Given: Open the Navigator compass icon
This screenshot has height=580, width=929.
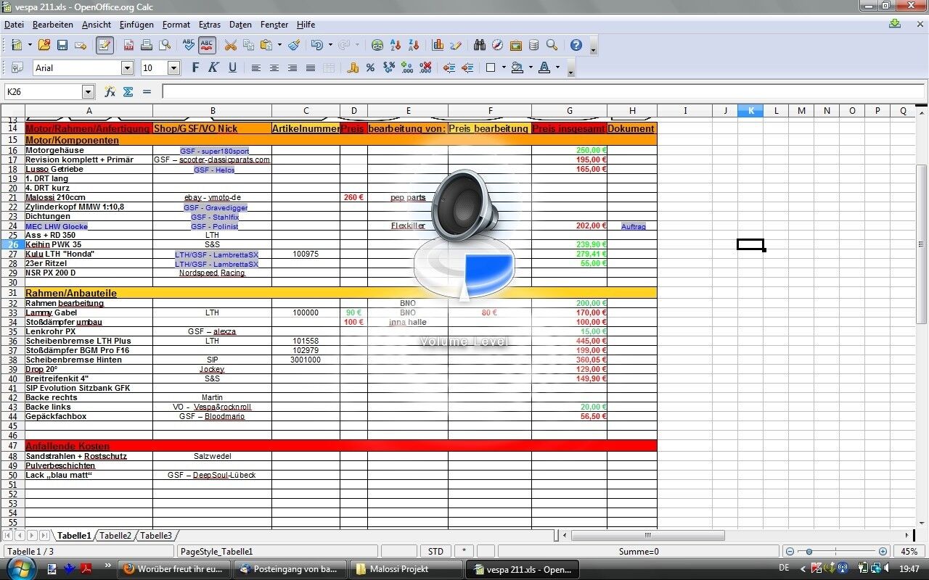Looking at the screenshot, I should (498, 45).
